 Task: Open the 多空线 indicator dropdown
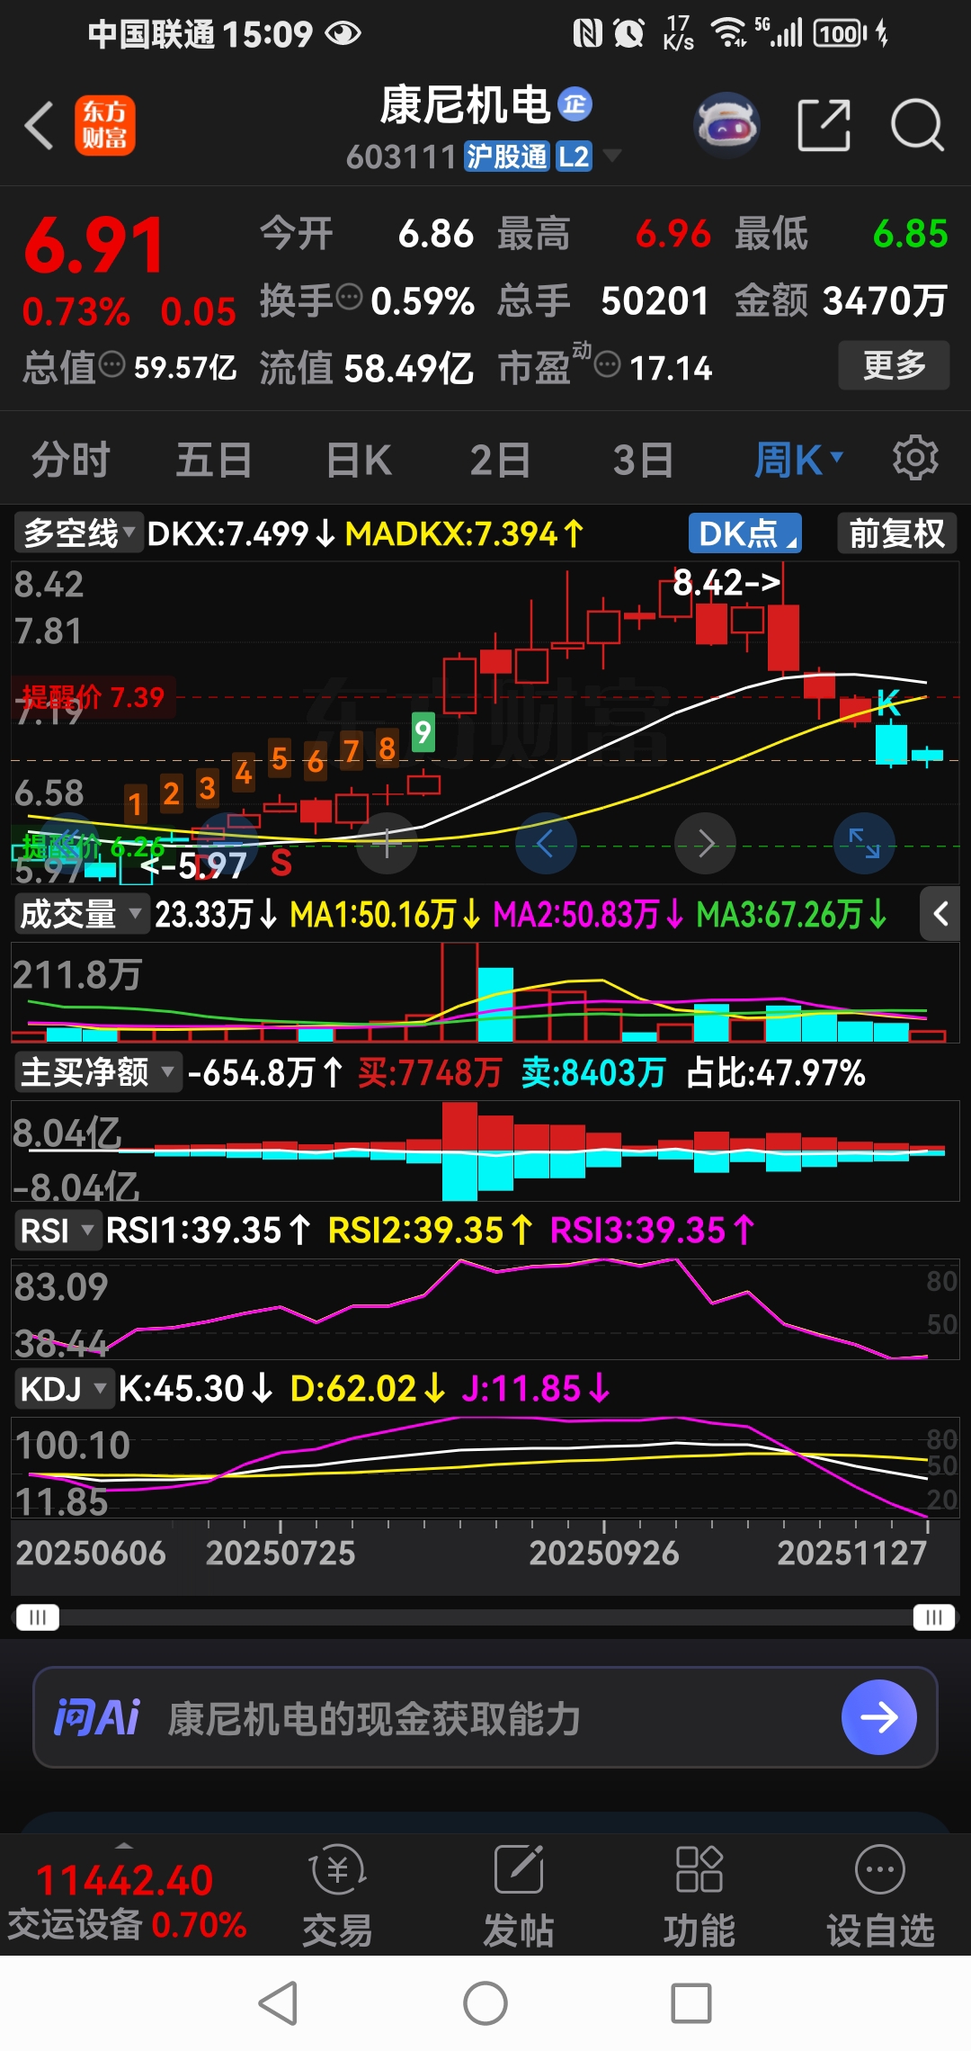[77, 533]
